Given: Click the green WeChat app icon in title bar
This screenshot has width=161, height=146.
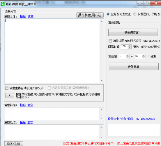Looking at the screenshot, I should (3, 4).
